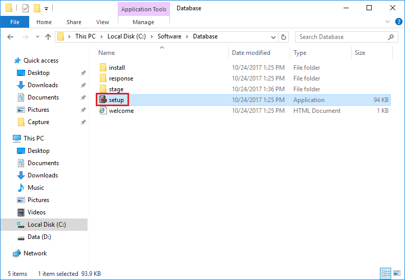Screen dimensions: 405x280
Task: Click This PC in the address bar
Action: 86,36
